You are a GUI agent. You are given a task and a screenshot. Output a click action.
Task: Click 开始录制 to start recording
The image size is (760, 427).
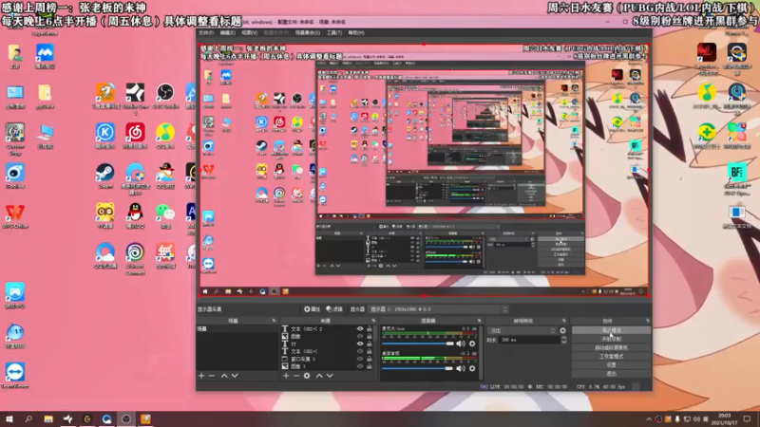point(611,339)
